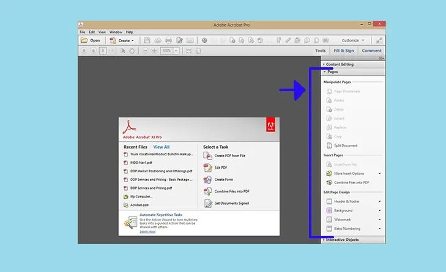Open the Help menu
446x272 pixels.
point(130,32)
